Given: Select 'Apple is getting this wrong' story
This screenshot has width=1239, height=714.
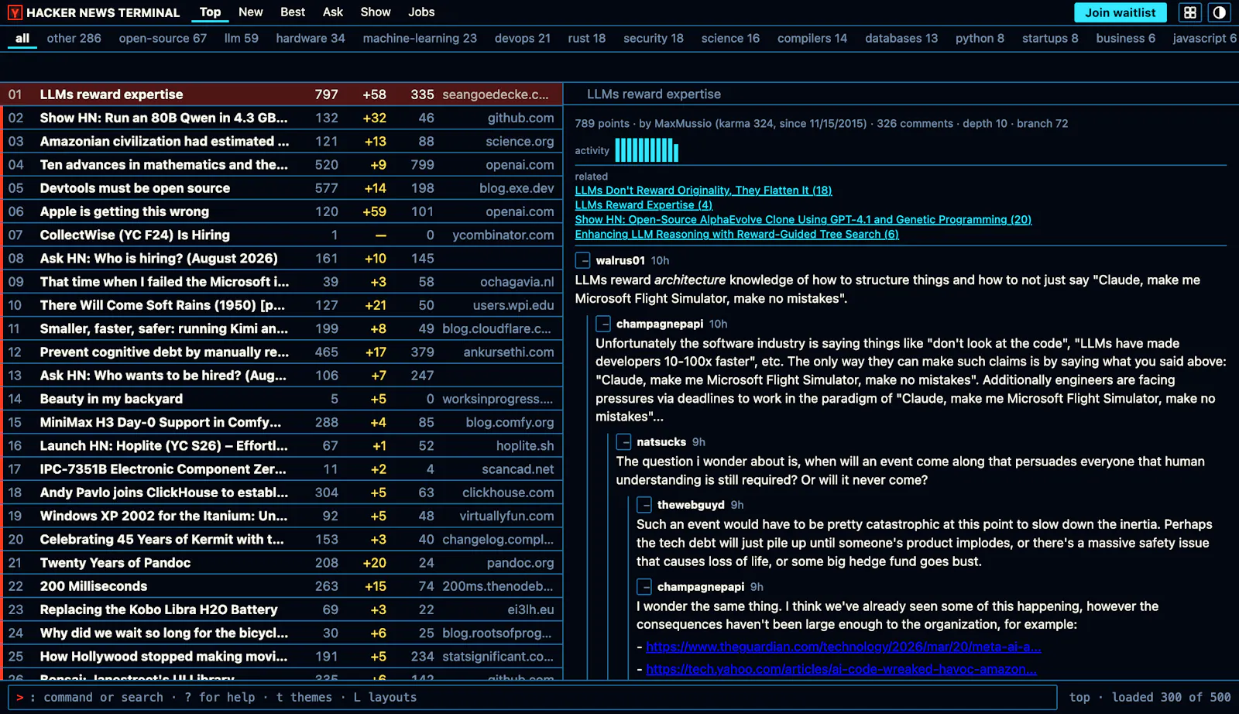Looking at the screenshot, I should tap(283, 211).
